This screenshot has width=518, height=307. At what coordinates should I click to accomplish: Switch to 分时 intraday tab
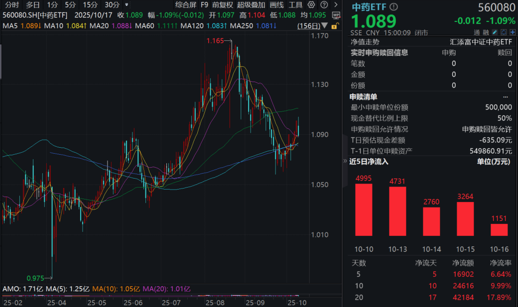click(11, 4)
